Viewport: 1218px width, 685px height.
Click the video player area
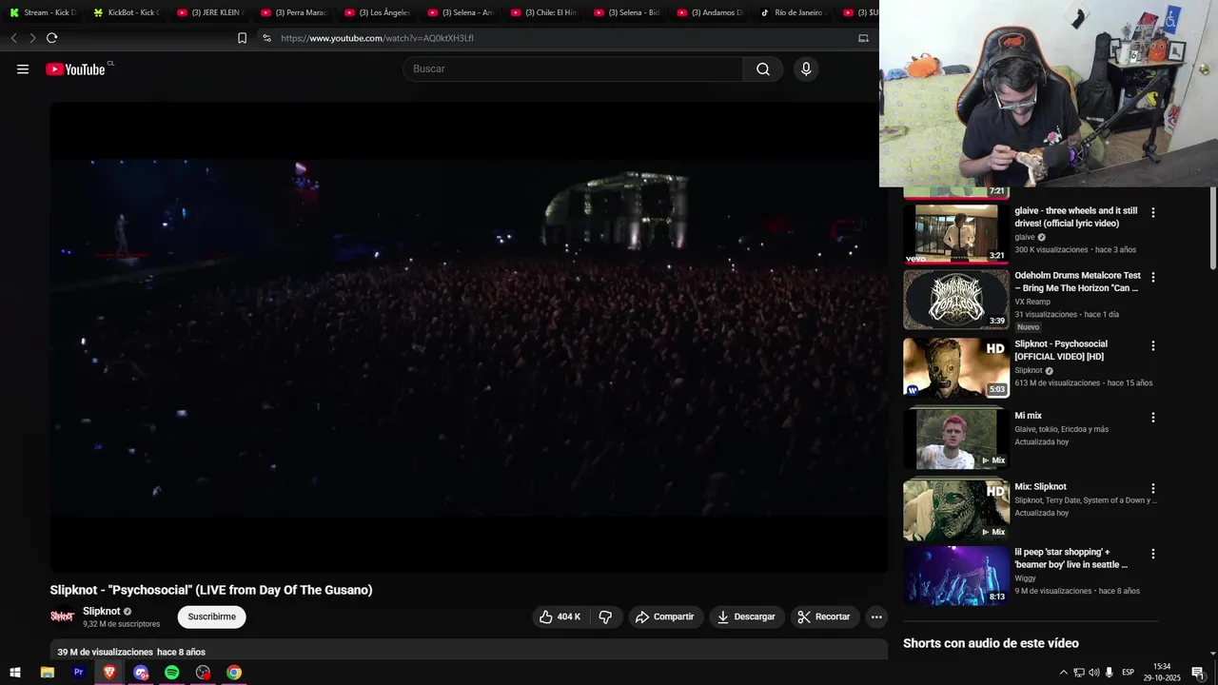[469, 338]
